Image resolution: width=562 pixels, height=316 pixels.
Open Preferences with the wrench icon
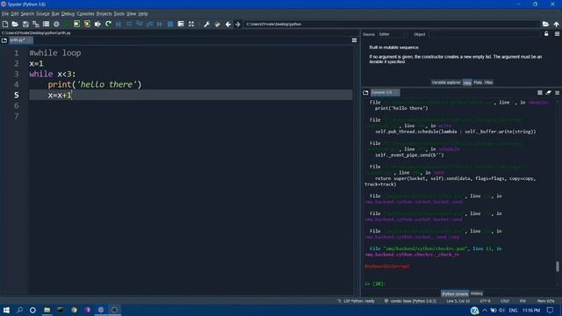click(207, 24)
